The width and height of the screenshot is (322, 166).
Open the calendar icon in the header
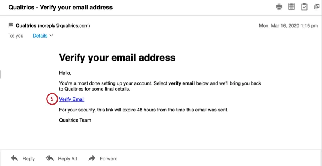(x=291, y=7)
